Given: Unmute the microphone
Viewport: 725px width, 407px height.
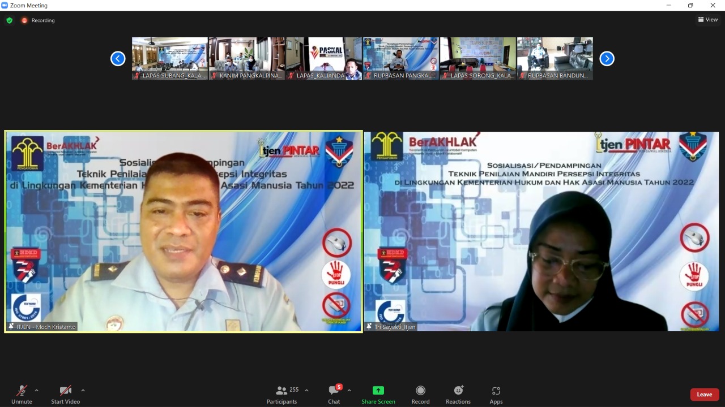Looking at the screenshot, I should [x=22, y=395].
